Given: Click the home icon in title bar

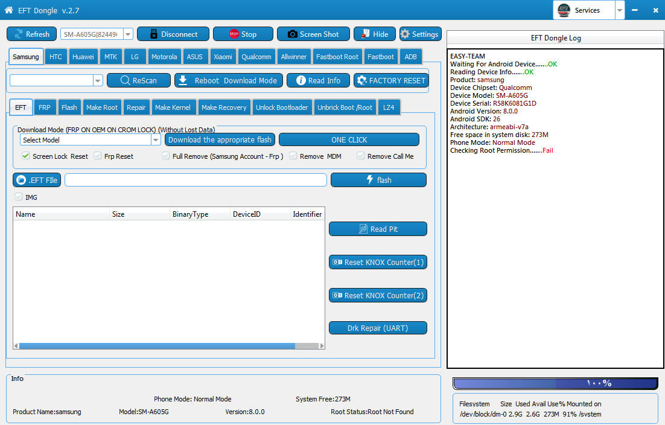Looking at the screenshot, I should click(x=8, y=10).
